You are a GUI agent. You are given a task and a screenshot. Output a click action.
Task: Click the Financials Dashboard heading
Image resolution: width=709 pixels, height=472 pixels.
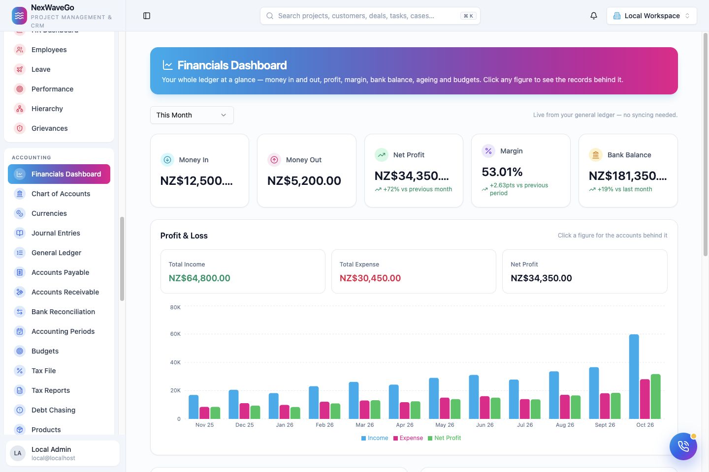232,65
